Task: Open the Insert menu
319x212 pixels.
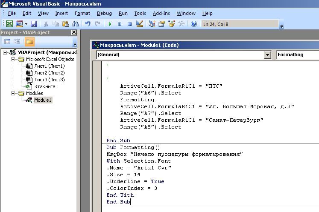Action: (x=61, y=13)
